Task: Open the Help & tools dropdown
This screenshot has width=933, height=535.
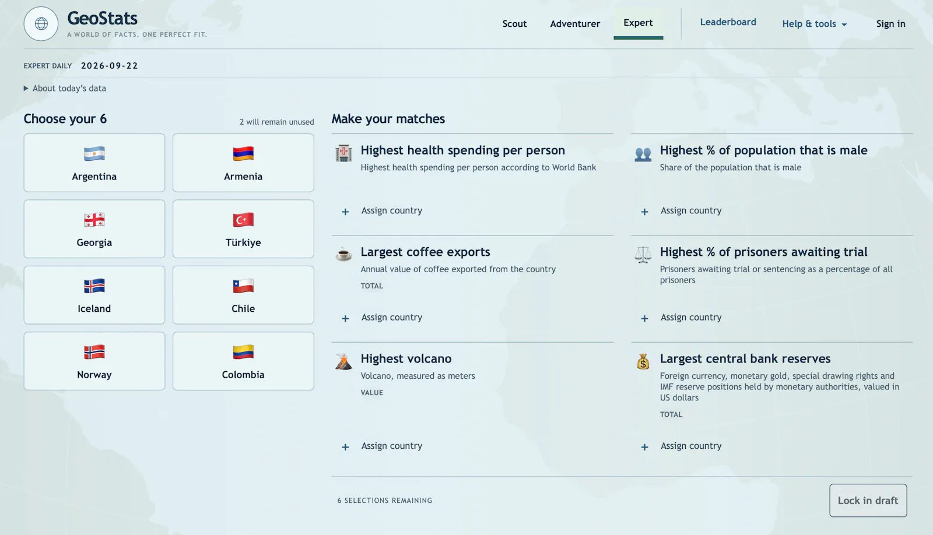Action: [814, 24]
